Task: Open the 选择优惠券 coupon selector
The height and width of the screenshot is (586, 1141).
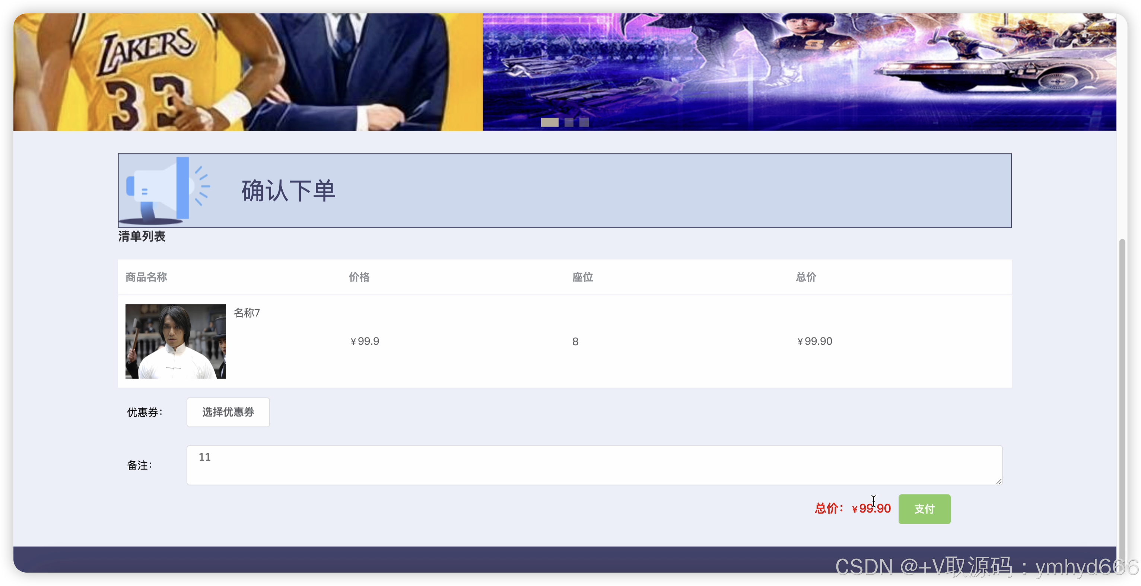Action: click(228, 412)
